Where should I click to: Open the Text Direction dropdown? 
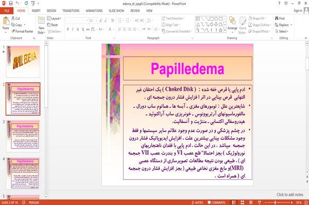coord(173,18)
